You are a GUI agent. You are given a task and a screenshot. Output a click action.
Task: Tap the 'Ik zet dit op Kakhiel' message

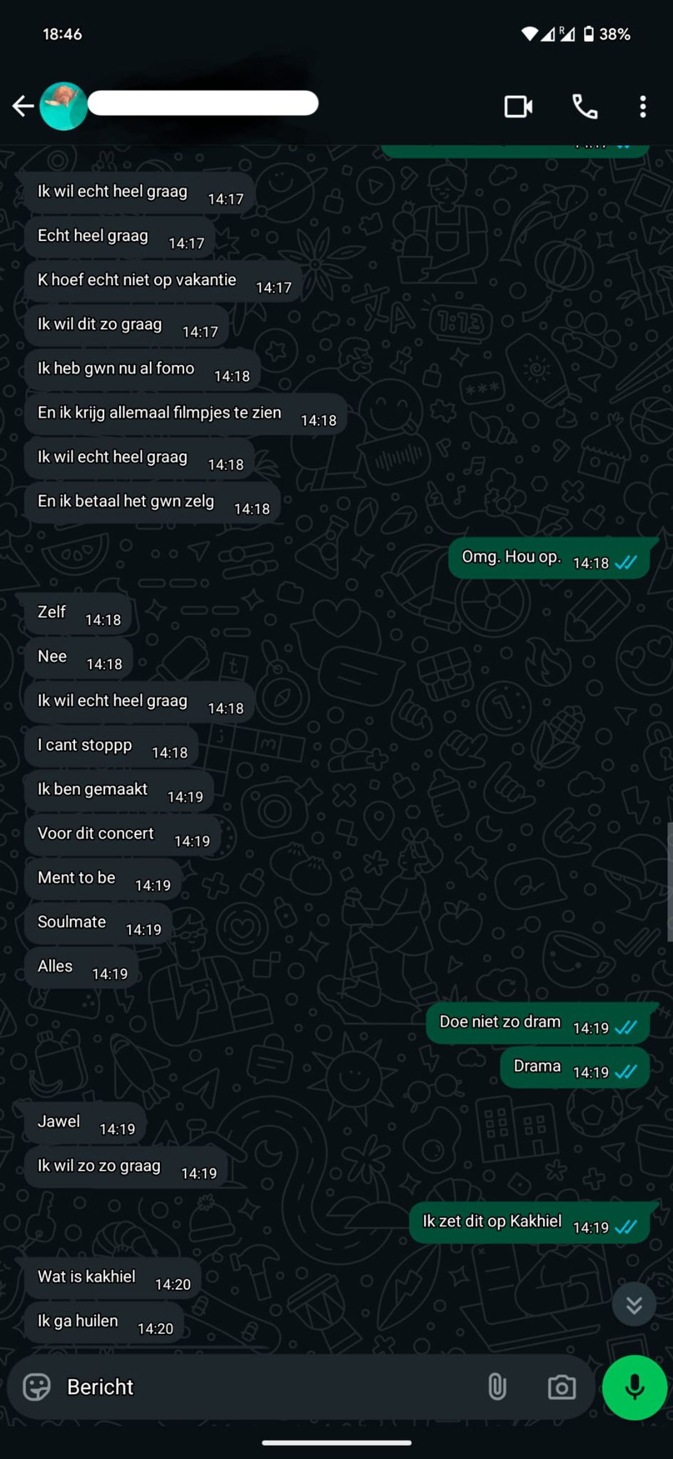(x=529, y=1222)
